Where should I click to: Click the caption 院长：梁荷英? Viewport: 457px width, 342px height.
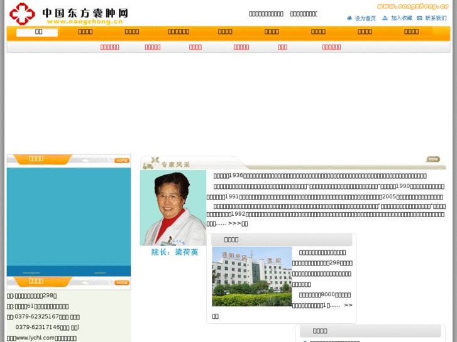[x=175, y=252]
